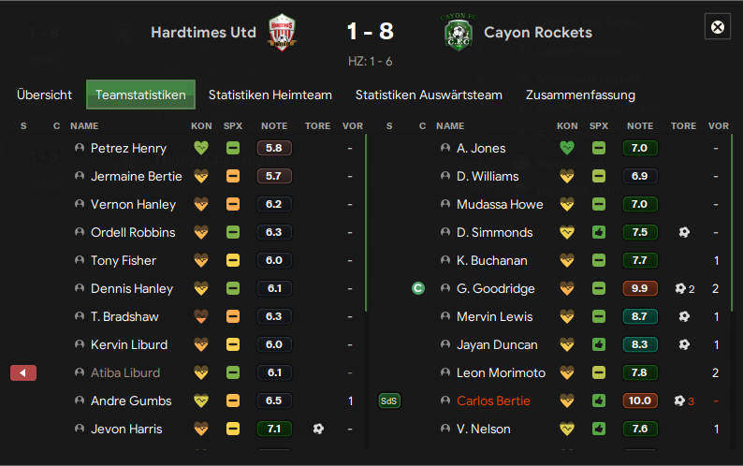Click the red substitution arrow beside Atiba Liburd
This screenshot has height=466, width=743.
click(x=23, y=373)
